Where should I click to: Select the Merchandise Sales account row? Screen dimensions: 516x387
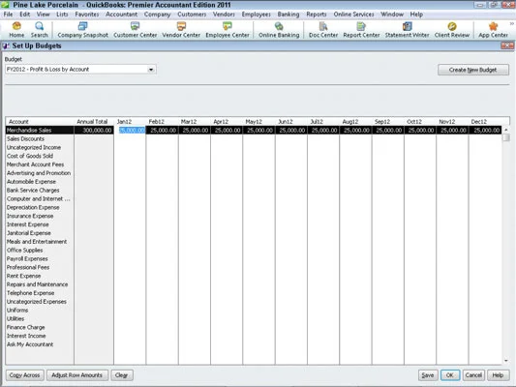point(40,131)
